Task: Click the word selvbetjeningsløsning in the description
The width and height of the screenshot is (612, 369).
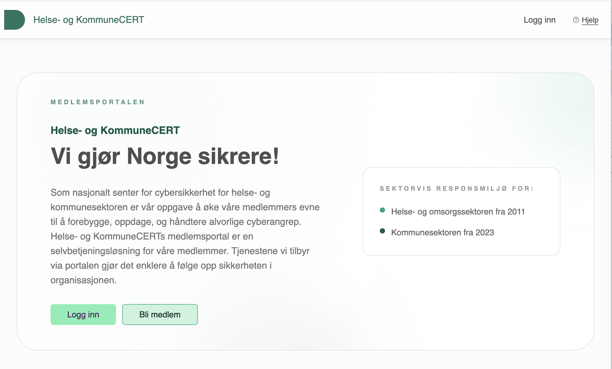Action: pos(95,251)
